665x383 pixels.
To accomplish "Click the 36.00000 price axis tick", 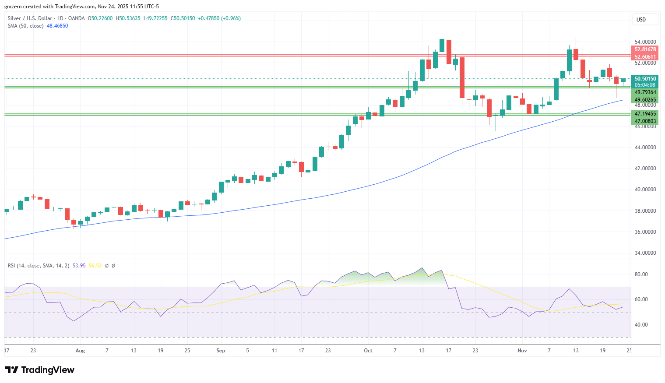I will 645,232.
